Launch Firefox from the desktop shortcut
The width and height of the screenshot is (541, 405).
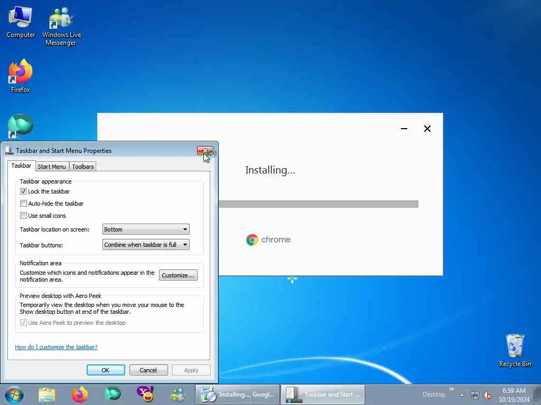tap(21, 75)
